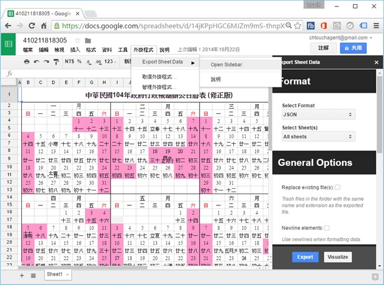Choose Open Sidebar from submenu
This screenshot has height=285, width=384.
pos(240,65)
